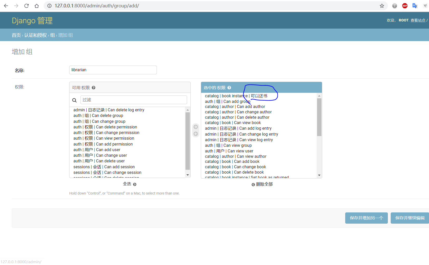Select chosen 'admin | 日志记录 | Can change log entry'
Viewport: 429px width, 265px height.
click(x=259, y=134)
